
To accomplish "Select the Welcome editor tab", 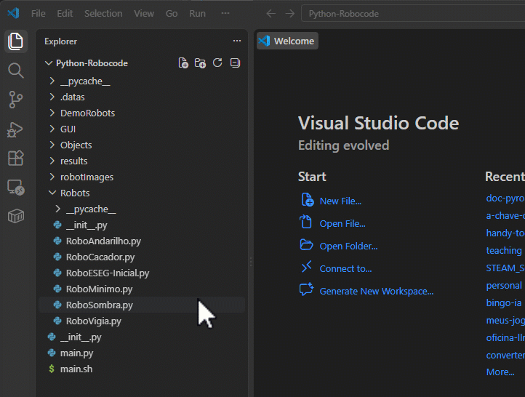I will (x=287, y=41).
